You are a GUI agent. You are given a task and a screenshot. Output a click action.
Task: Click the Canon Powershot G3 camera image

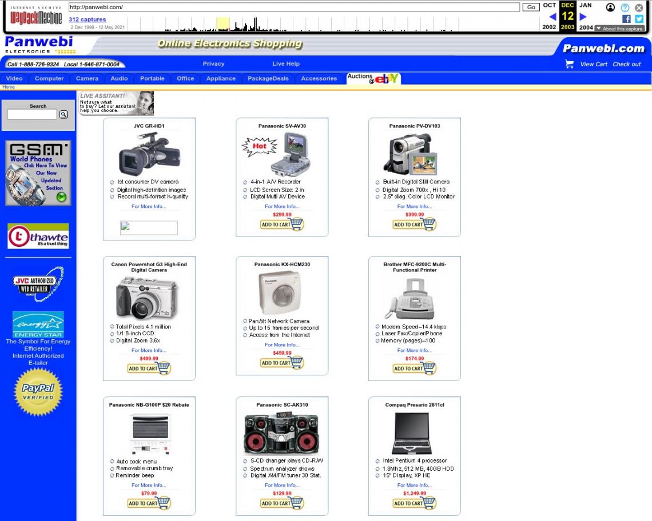click(147, 298)
